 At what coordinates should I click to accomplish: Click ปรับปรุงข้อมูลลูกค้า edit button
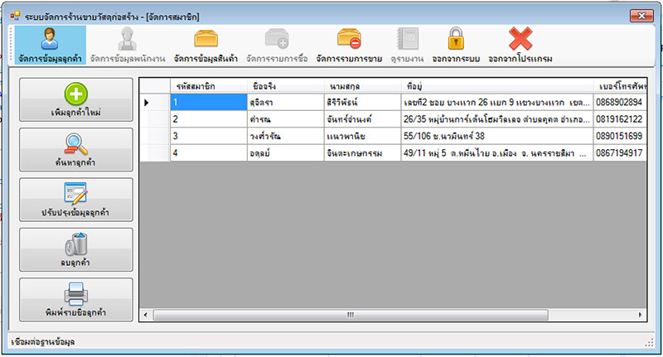(75, 200)
